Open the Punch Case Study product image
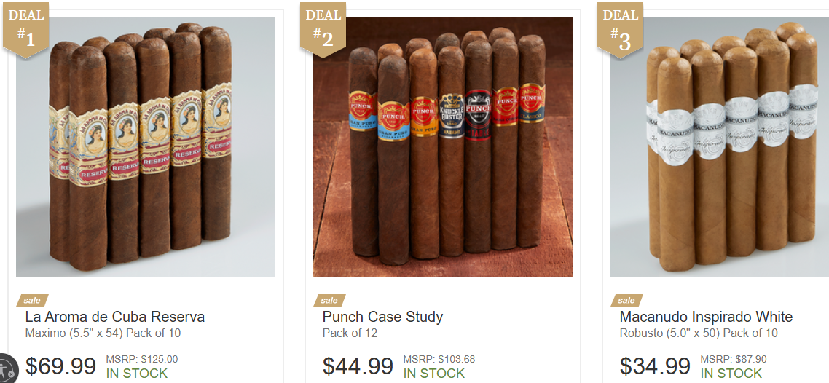 (x=442, y=147)
